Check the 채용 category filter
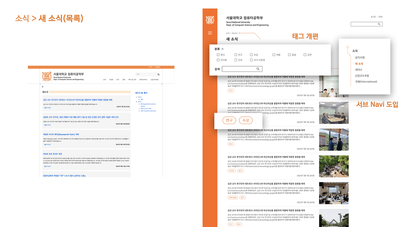The height and width of the screenshot is (227, 407). click(273, 55)
